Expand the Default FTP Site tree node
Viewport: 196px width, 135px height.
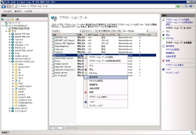(x=10, y=34)
